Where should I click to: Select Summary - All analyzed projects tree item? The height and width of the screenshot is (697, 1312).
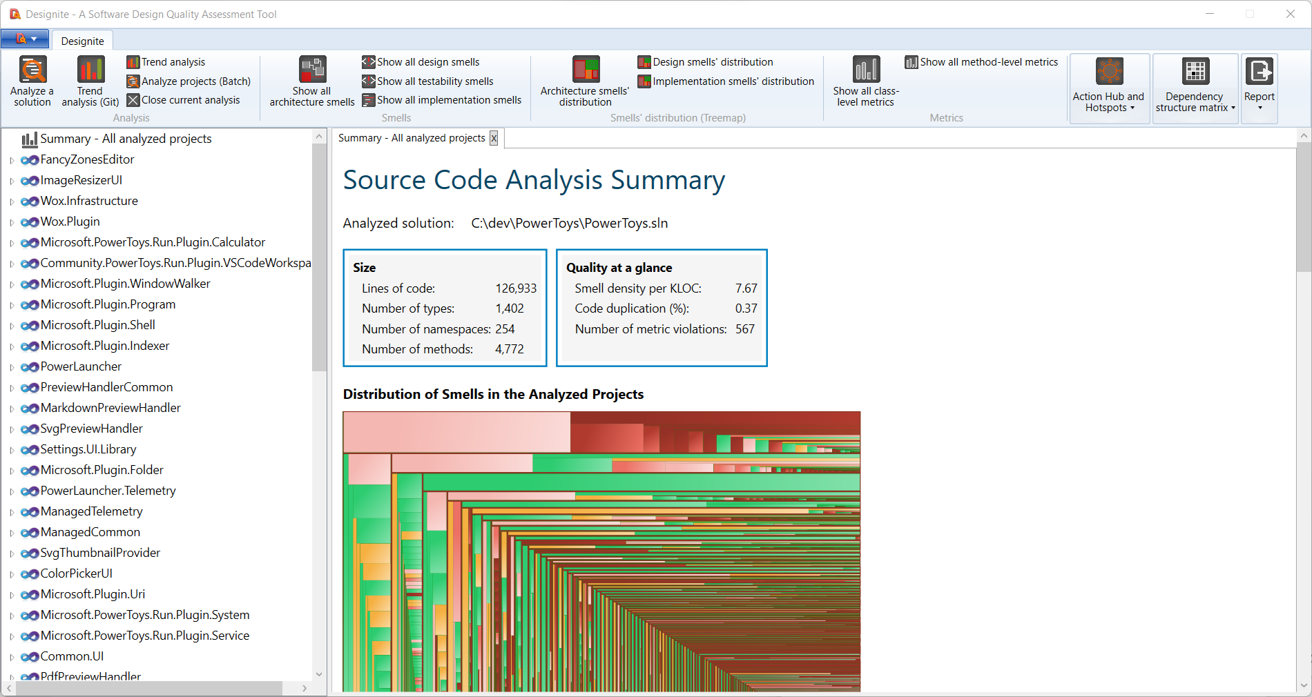coord(126,139)
